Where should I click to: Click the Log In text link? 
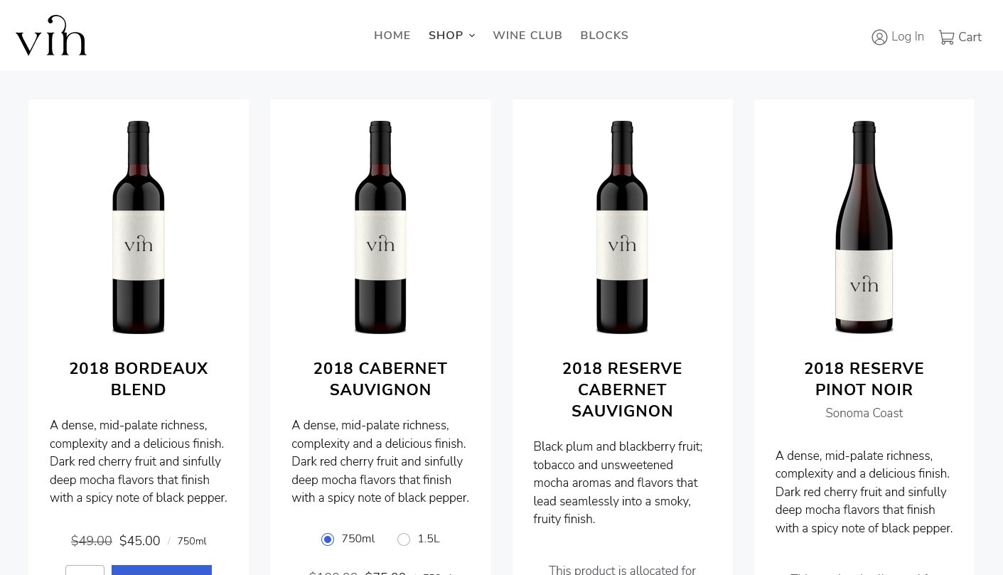coord(908,37)
